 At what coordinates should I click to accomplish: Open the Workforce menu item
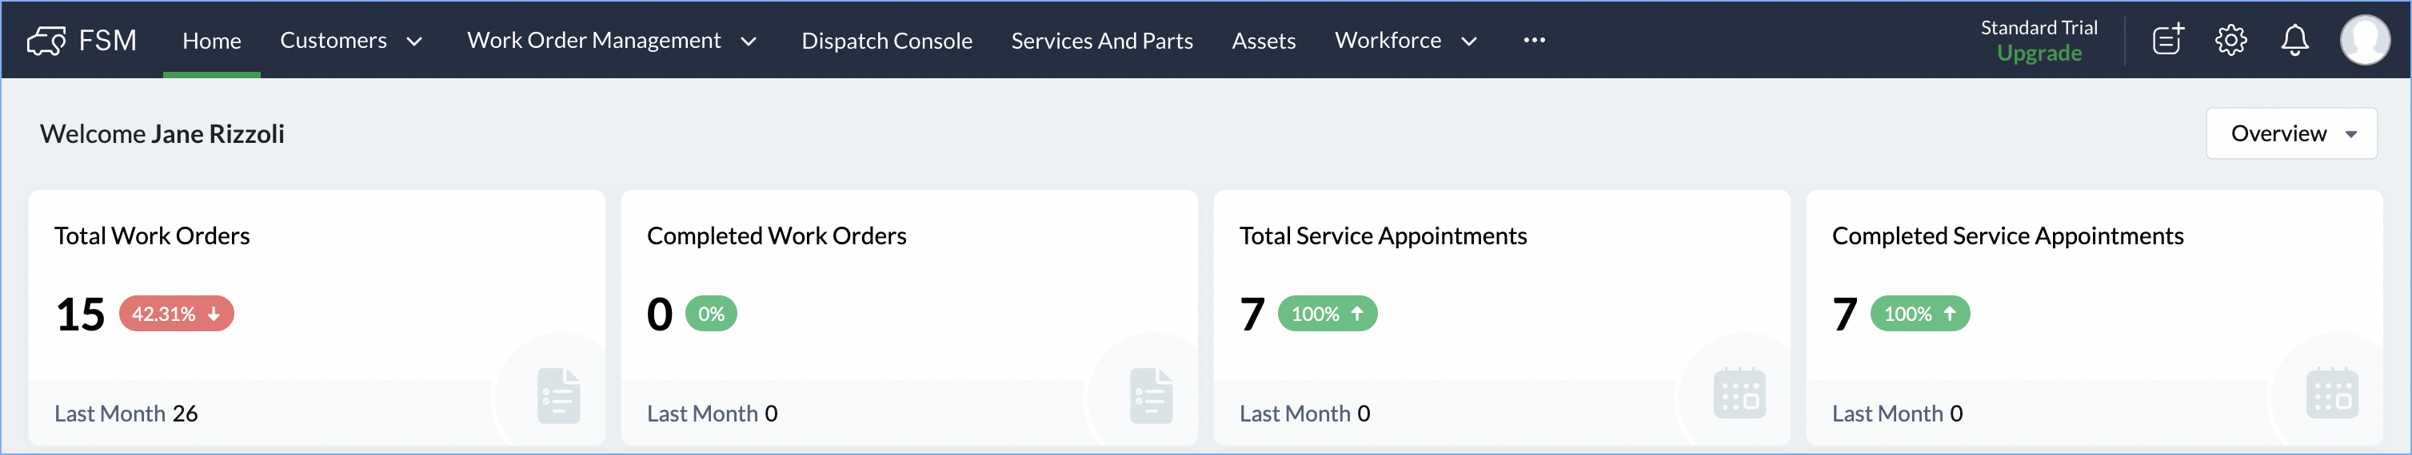click(x=1388, y=40)
